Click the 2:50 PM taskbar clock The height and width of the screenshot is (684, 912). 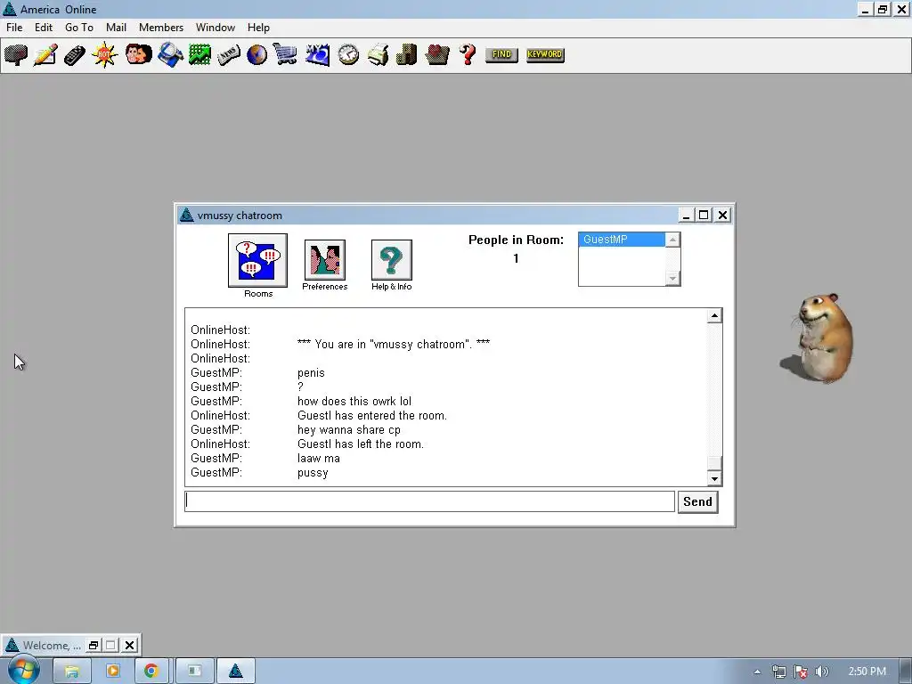tap(867, 672)
